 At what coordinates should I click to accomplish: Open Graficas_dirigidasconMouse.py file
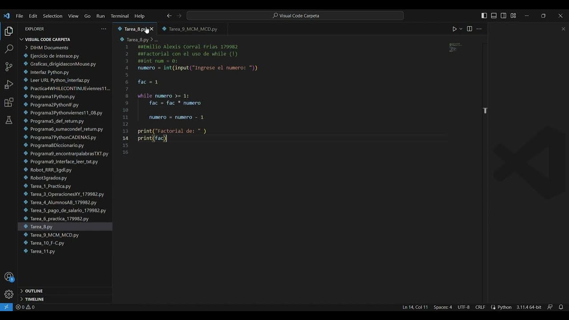(x=63, y=64)
